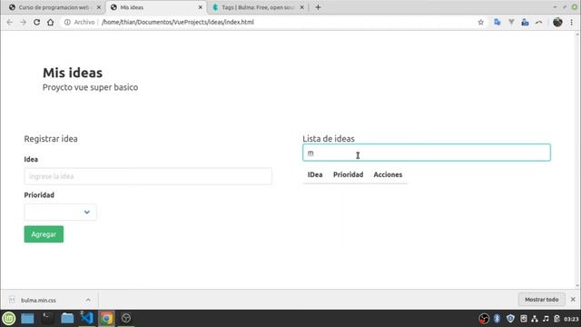Go back in browser history
Screen dimensions: 581x327
pyautogui.click(x=10, y=22)
